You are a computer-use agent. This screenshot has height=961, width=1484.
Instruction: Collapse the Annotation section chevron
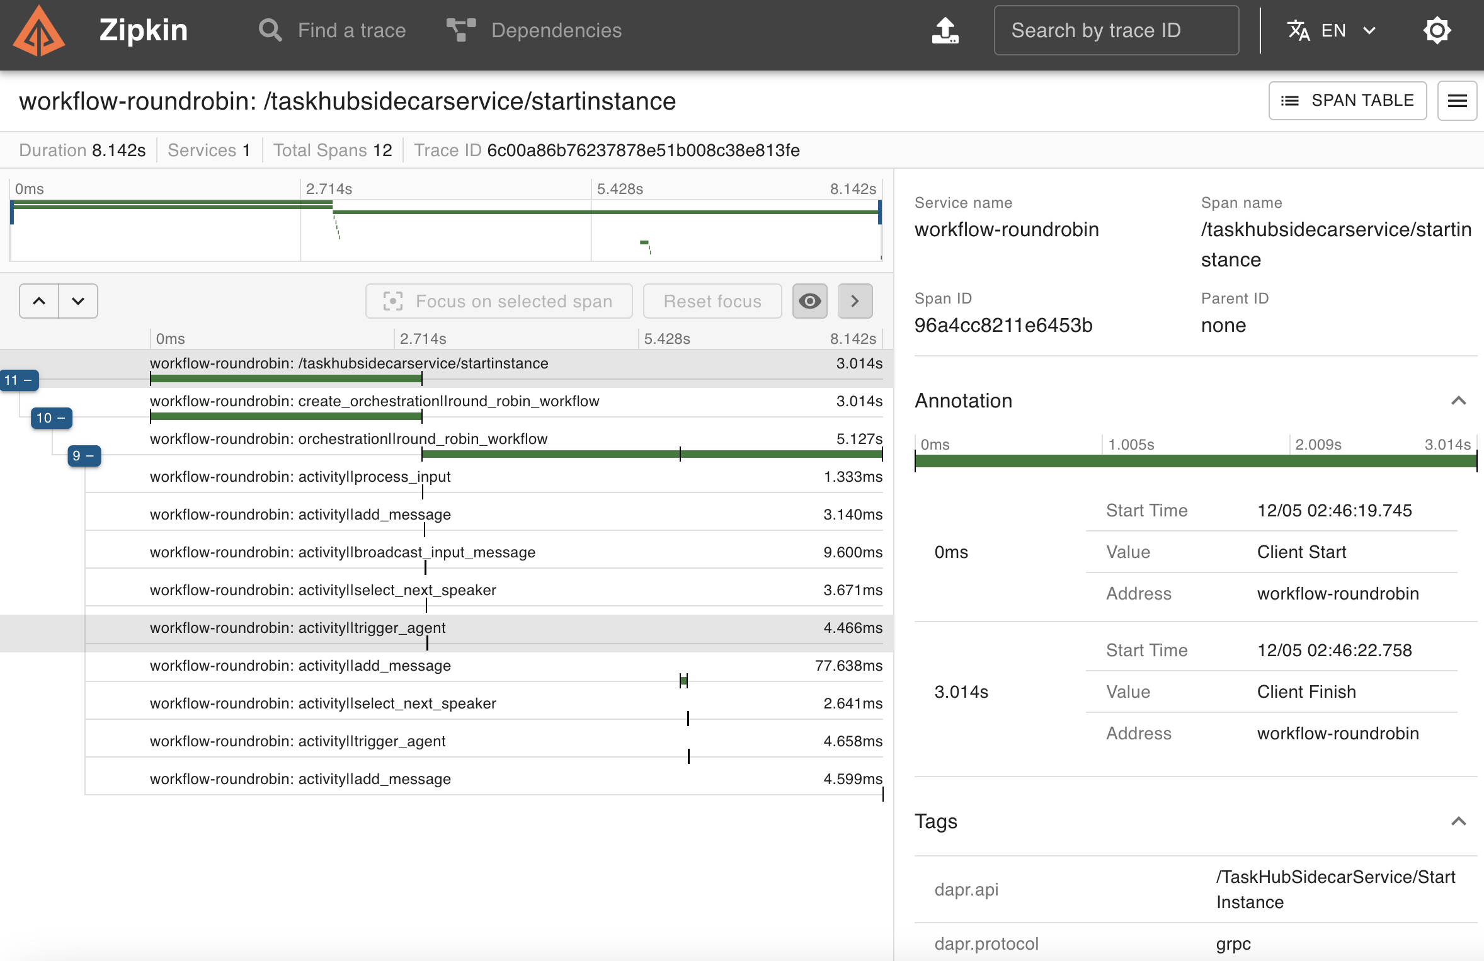click(x=1458, y=401)
